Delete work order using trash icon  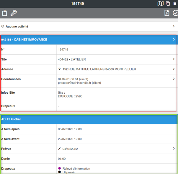[x=175, y=4]
